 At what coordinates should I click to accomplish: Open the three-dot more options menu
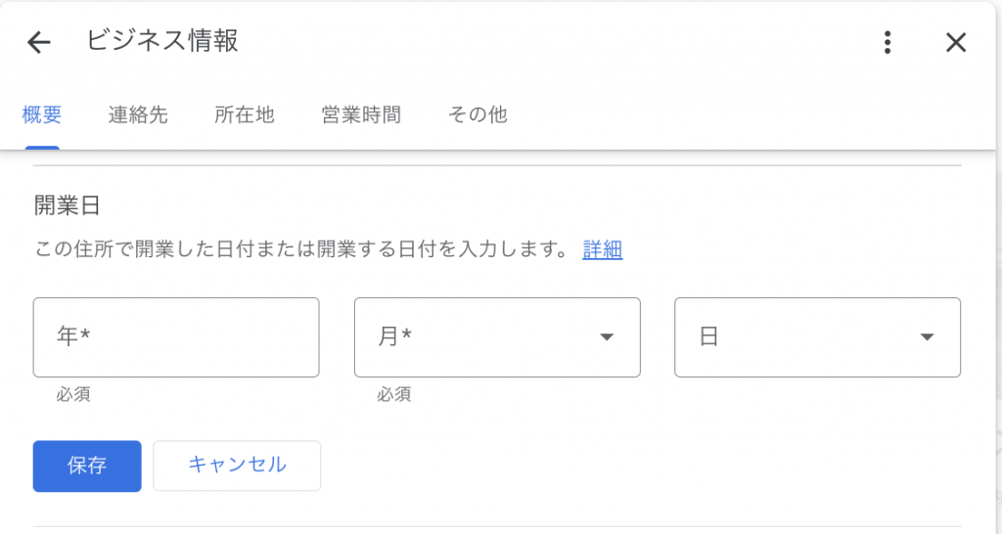888,42
